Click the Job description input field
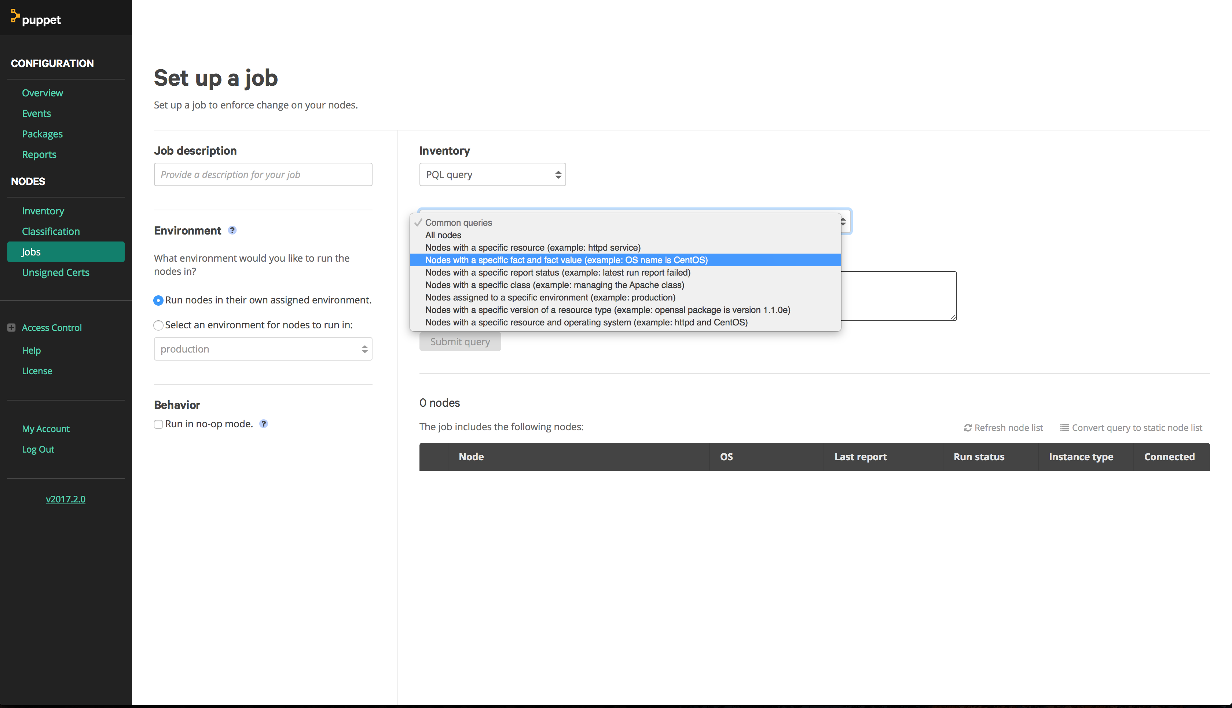1232x708 pixels. [263, 174]
